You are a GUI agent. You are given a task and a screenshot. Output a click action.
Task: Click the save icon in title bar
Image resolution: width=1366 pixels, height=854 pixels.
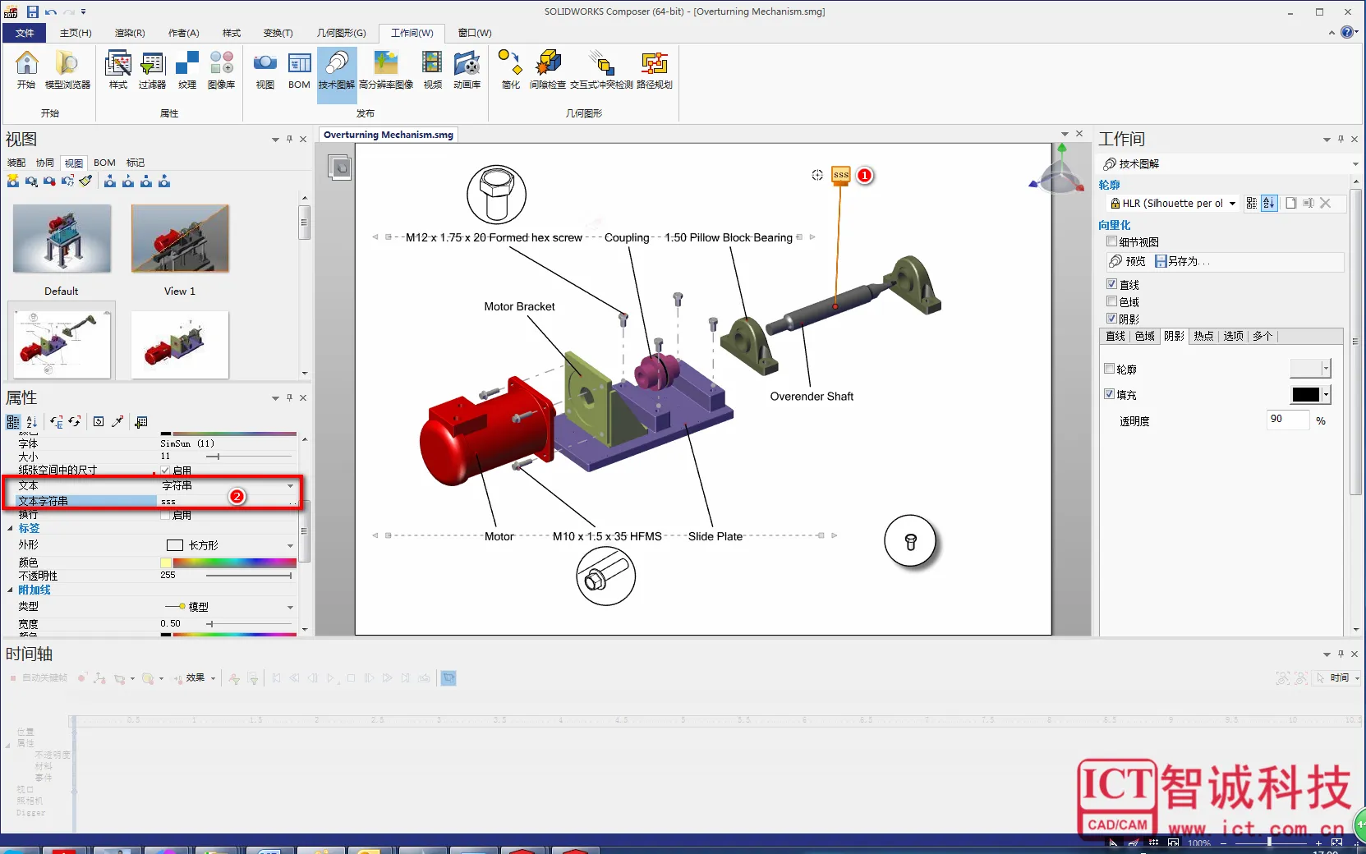pos(33,11)
